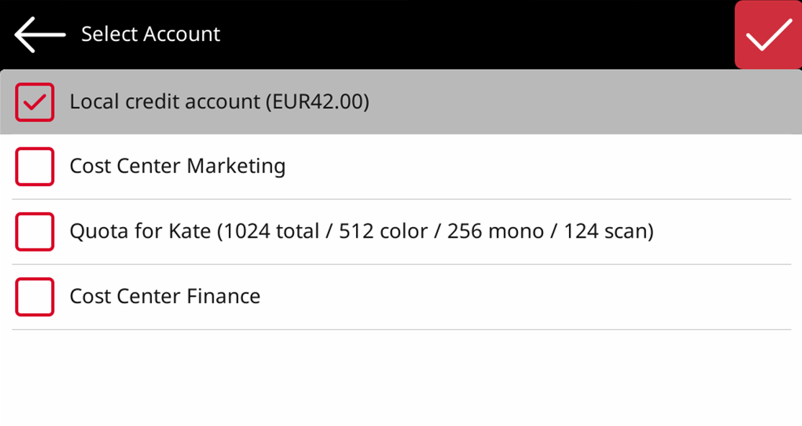
Task: Click the Select Account title text
Action: tap(150, 34)
